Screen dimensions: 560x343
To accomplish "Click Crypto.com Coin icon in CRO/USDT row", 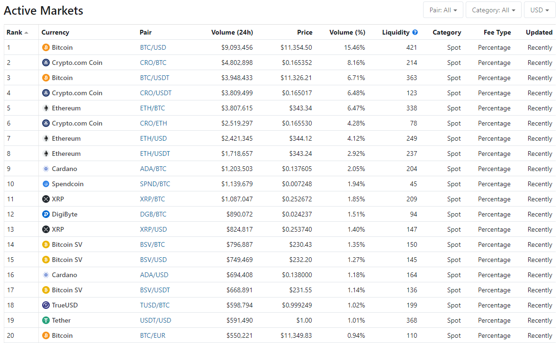I will pos(45,93).
